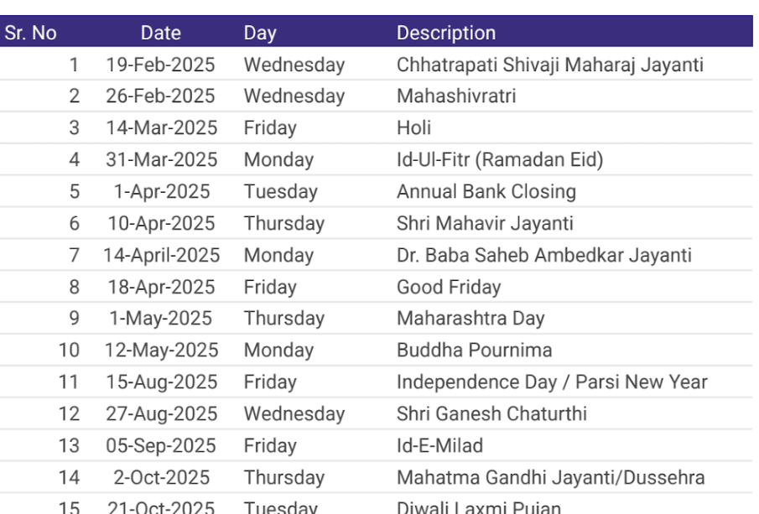This screenshot has height=514, width=759.
Task: Click the Good Friday description
Action: (449, 288)
